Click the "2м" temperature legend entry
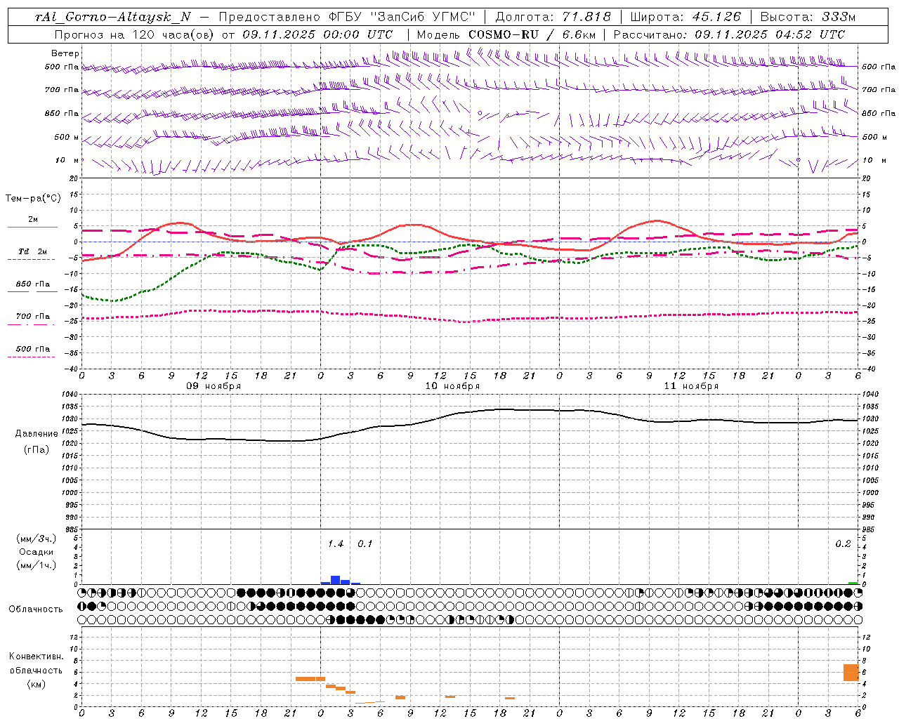The width and height of the screenshot is (899, 719). (33, 219)
